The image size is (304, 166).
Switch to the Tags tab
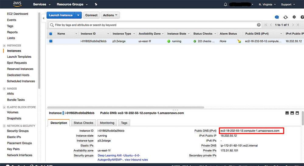124,123
